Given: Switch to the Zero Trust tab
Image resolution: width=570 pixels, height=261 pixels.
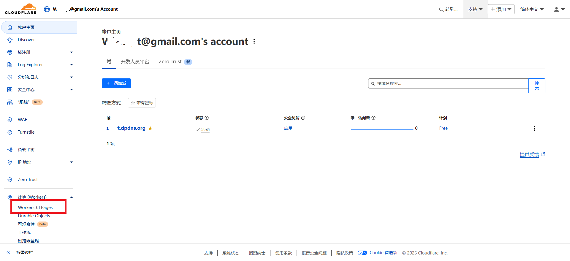Looking at the screenshot, I should coord(170,62).
